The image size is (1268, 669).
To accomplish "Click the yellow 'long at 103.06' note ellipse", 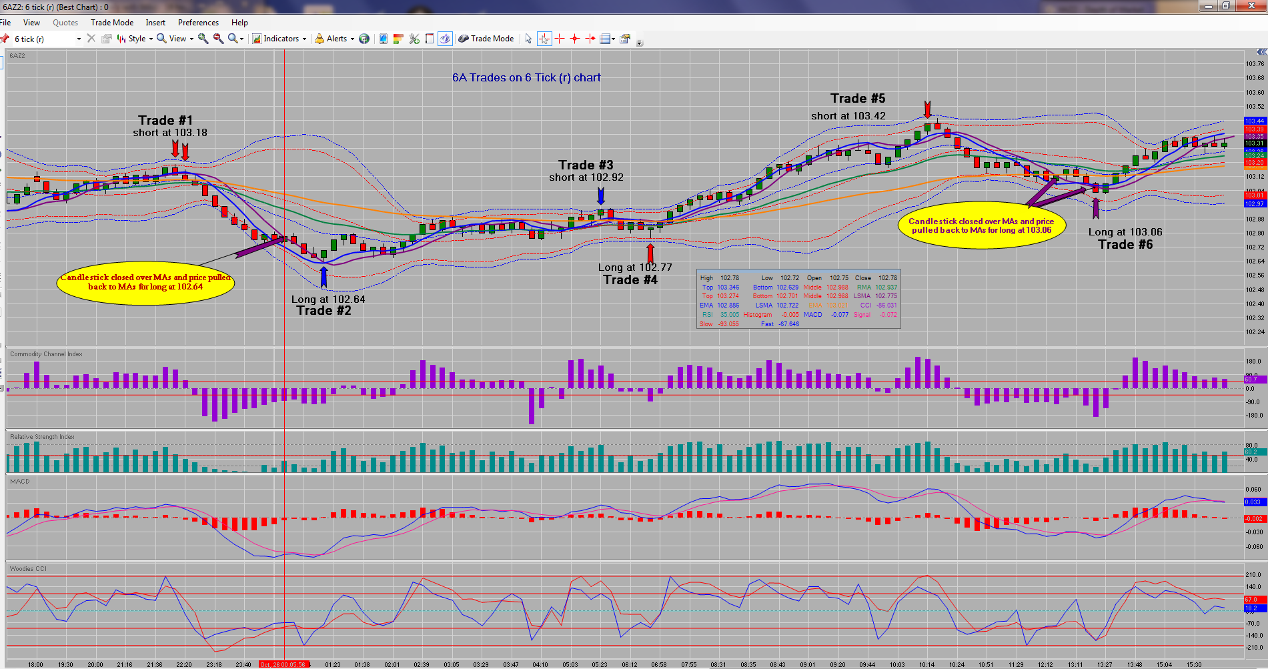I will [981, 225].
